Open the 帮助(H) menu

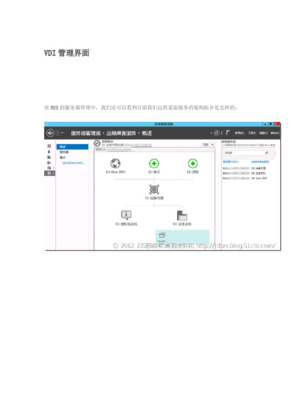(275, 134)
